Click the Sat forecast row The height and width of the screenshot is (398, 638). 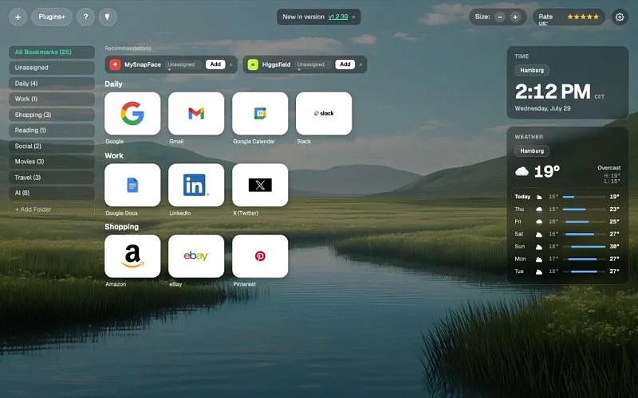point(567,234)
